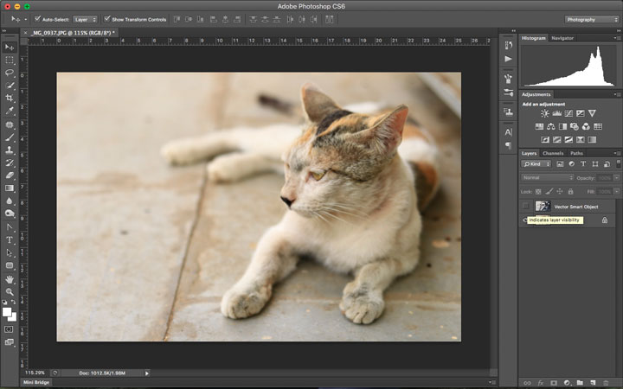The image size is (623, 389).
Task: Click the foreground color swatch
Action: 7,310
